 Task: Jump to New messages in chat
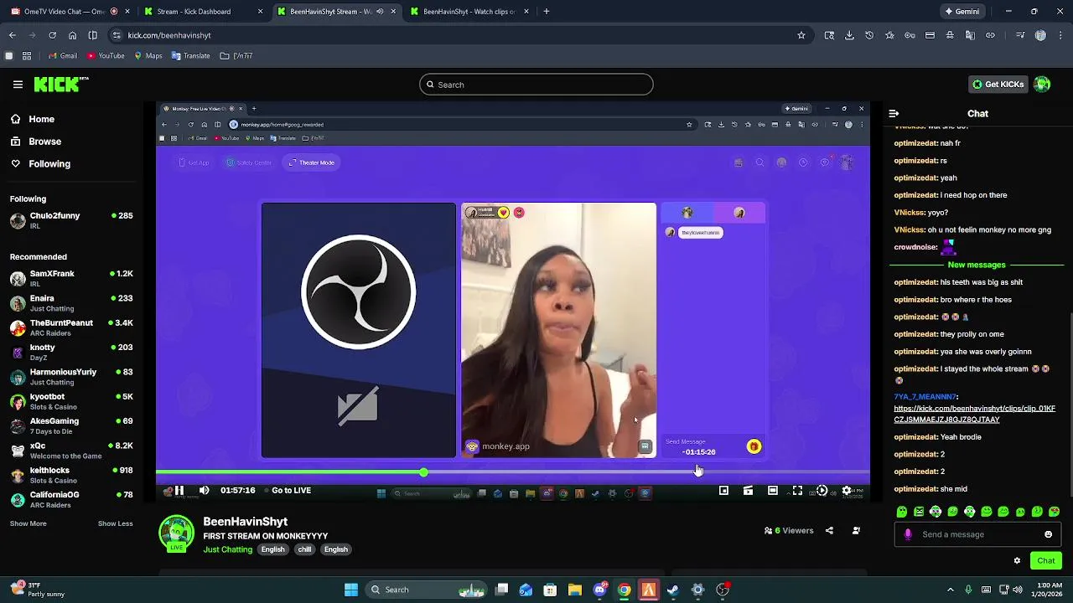pos(977,265)
